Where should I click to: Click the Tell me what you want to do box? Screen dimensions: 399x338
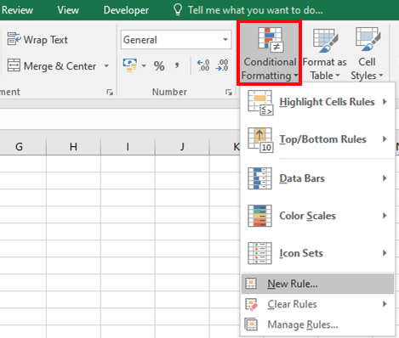[x=255, y=10]
